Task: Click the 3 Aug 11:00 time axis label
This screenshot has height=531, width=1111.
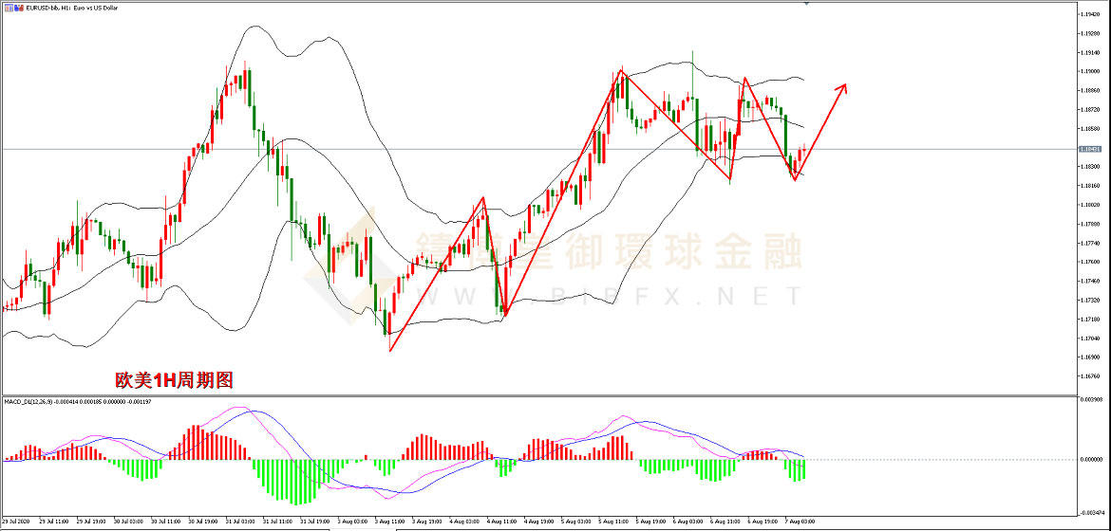Action: click(x=389, y=521)
